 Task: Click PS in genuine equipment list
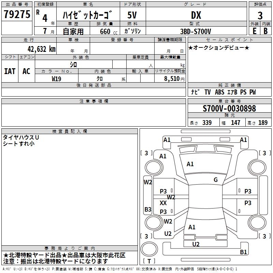[243, 92]
